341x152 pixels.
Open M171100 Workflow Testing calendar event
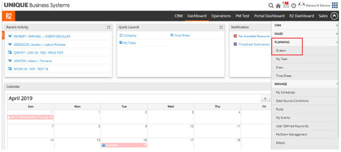30,117
